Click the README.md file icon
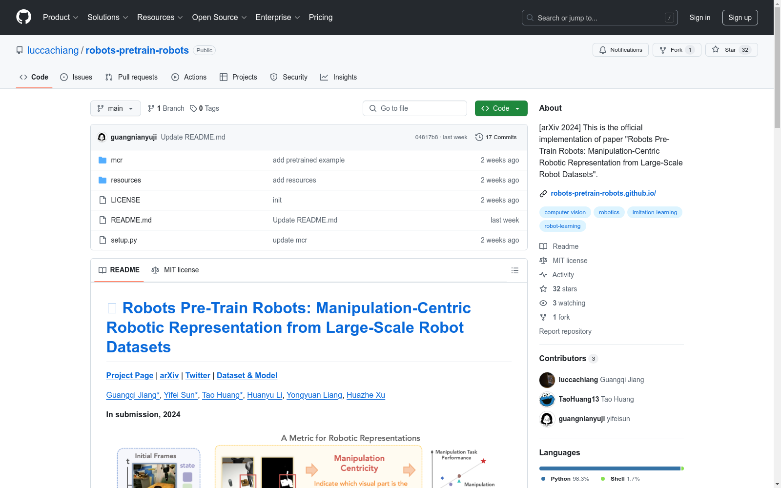Image resolution: width=781 pixels, height=488 pixels. (x=103, y=220)
